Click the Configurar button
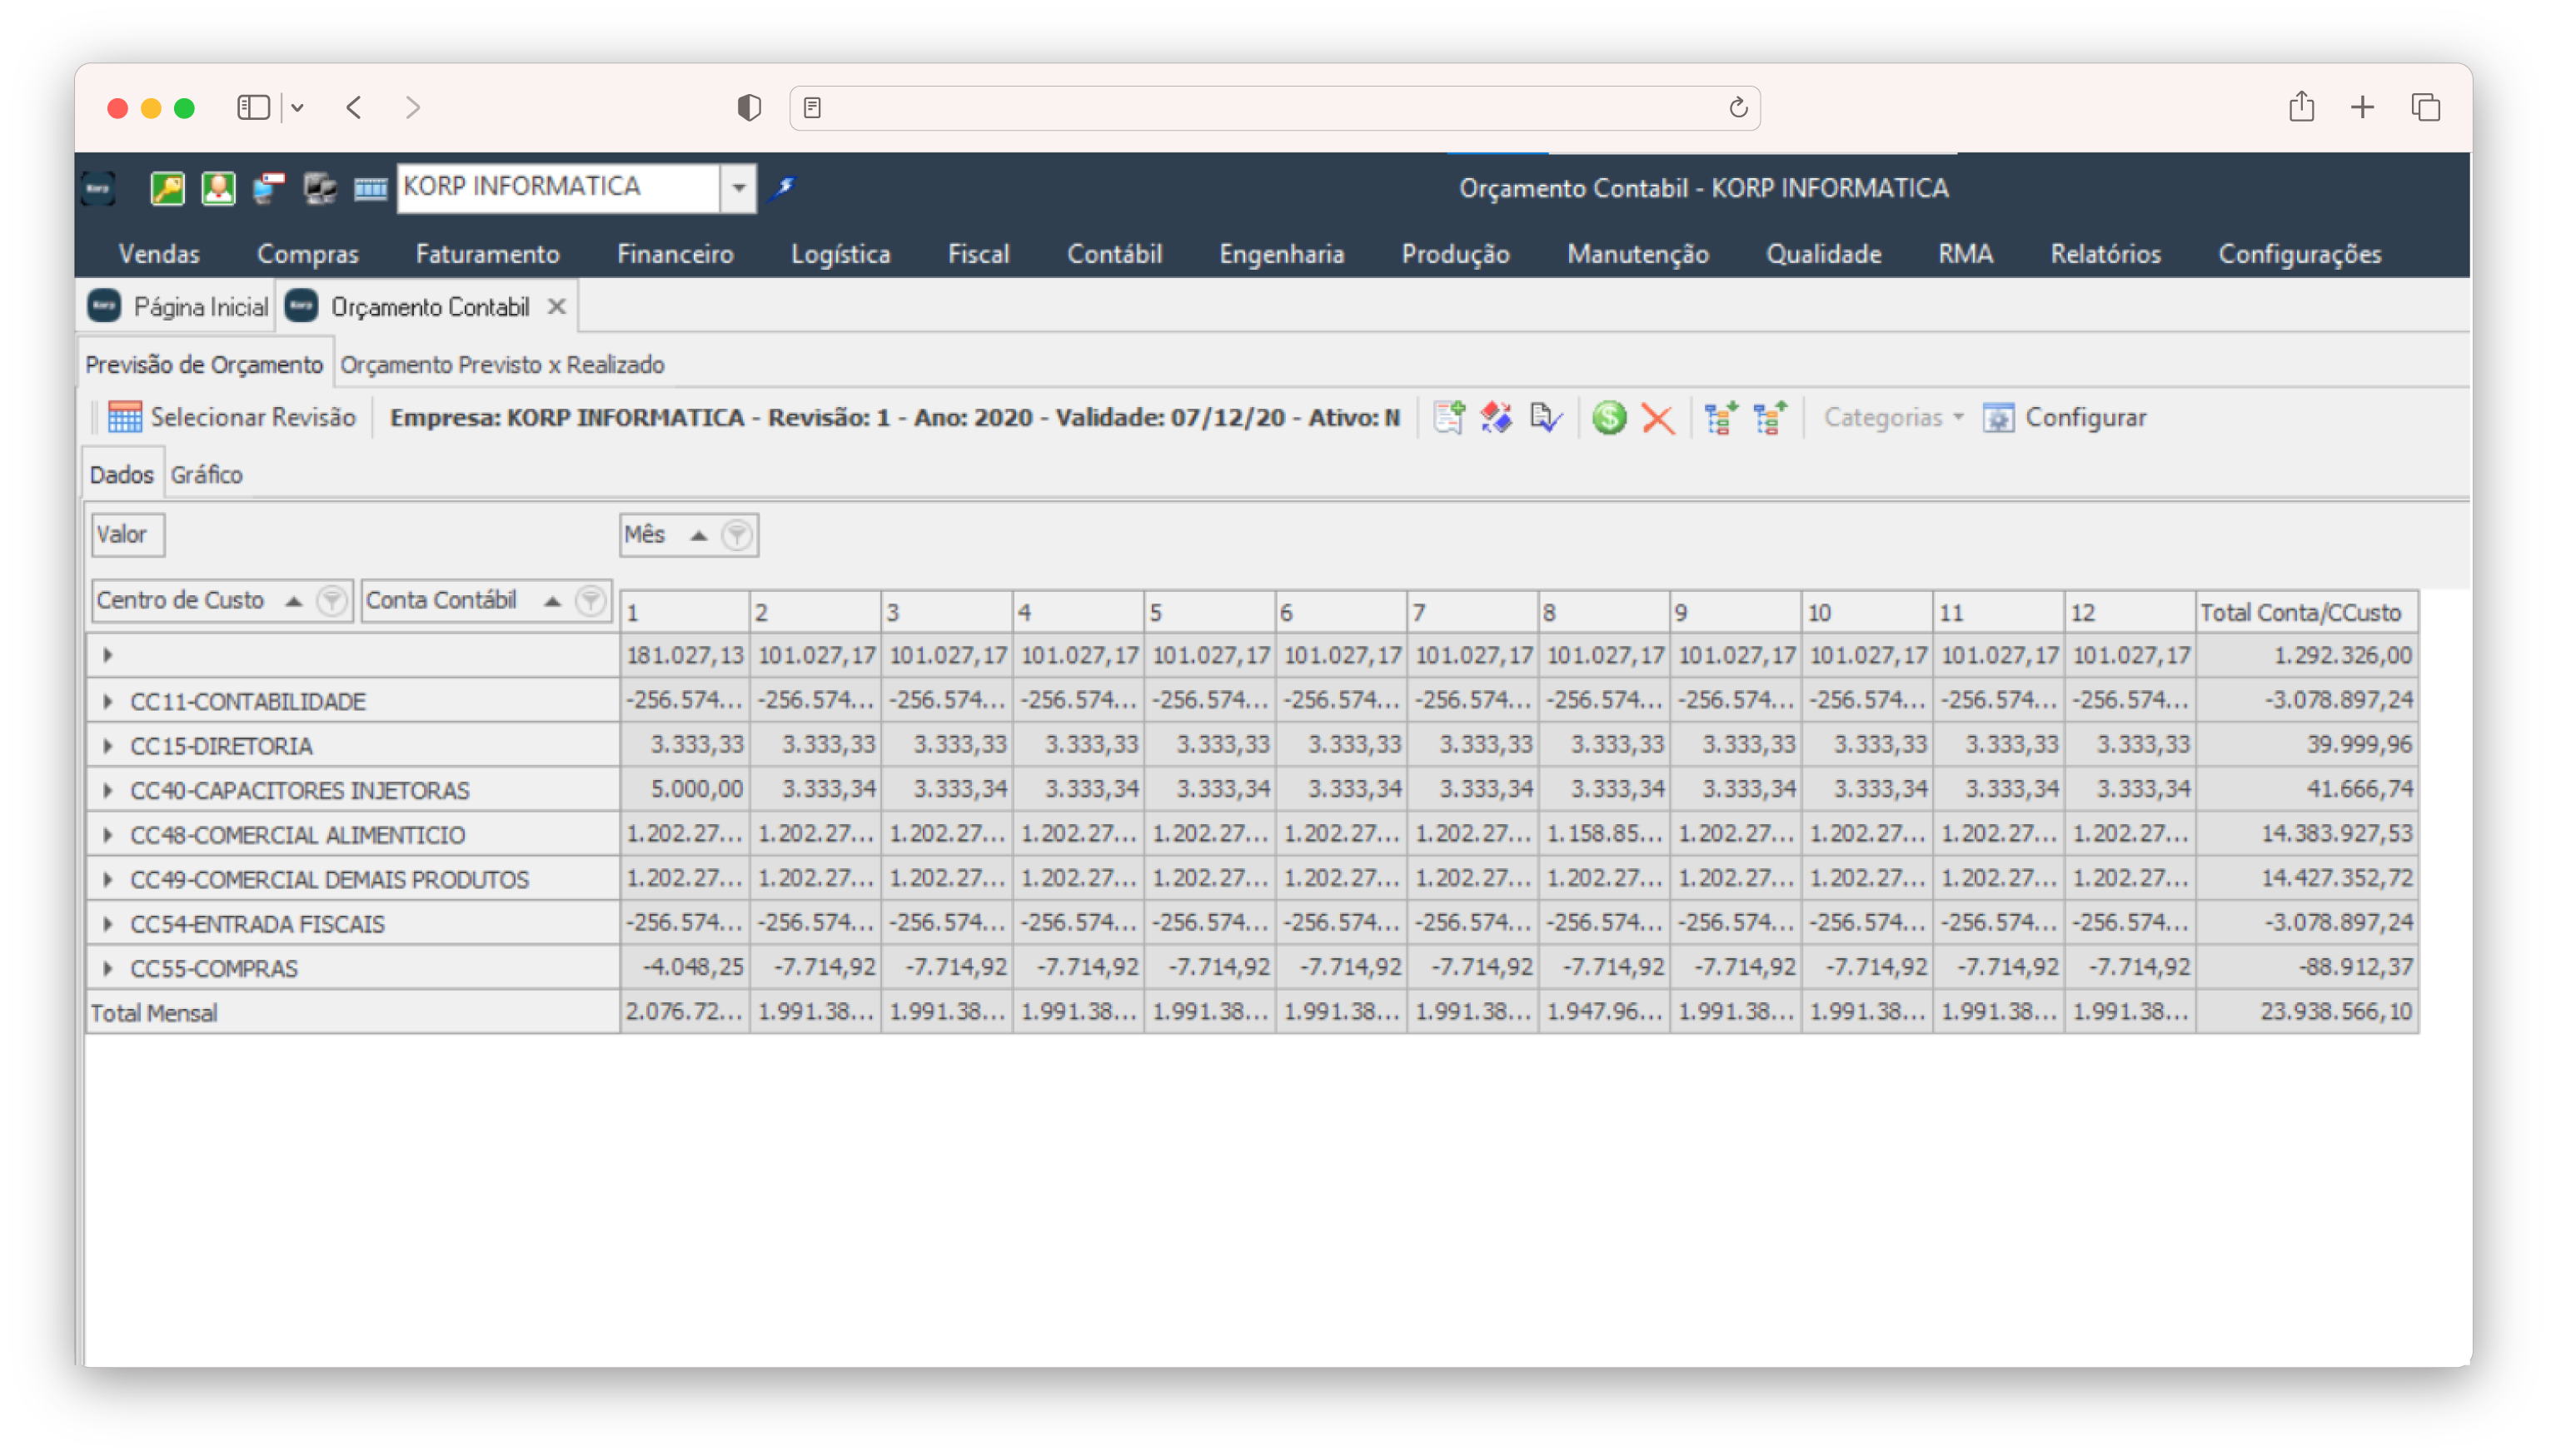The height and width of the screenshot is (1456, 2551). click(2065, 418)
